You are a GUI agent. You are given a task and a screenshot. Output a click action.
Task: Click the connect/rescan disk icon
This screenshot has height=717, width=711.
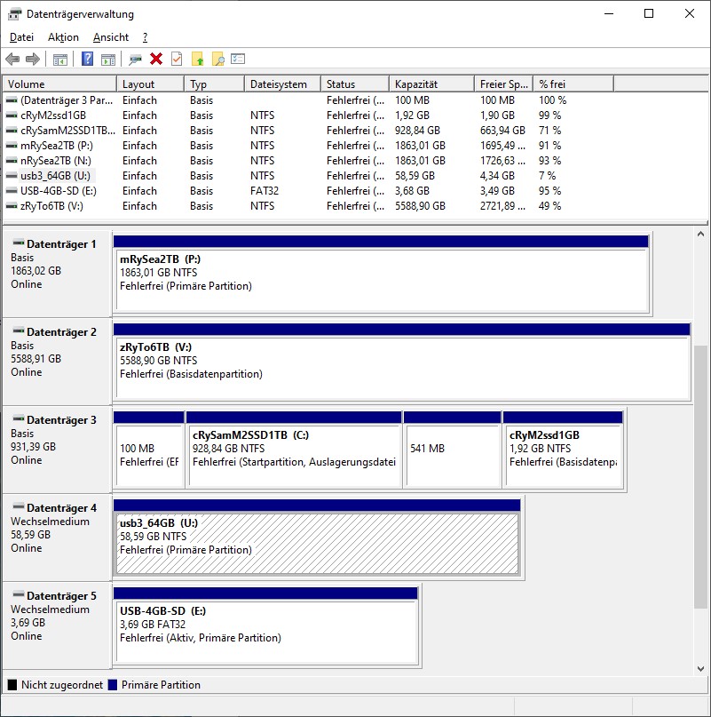(135, 59)
